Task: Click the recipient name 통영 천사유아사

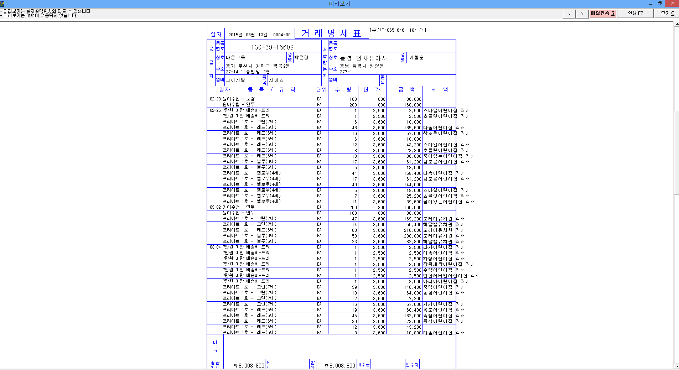Action: pyautogui.click(x=363, y=58)
